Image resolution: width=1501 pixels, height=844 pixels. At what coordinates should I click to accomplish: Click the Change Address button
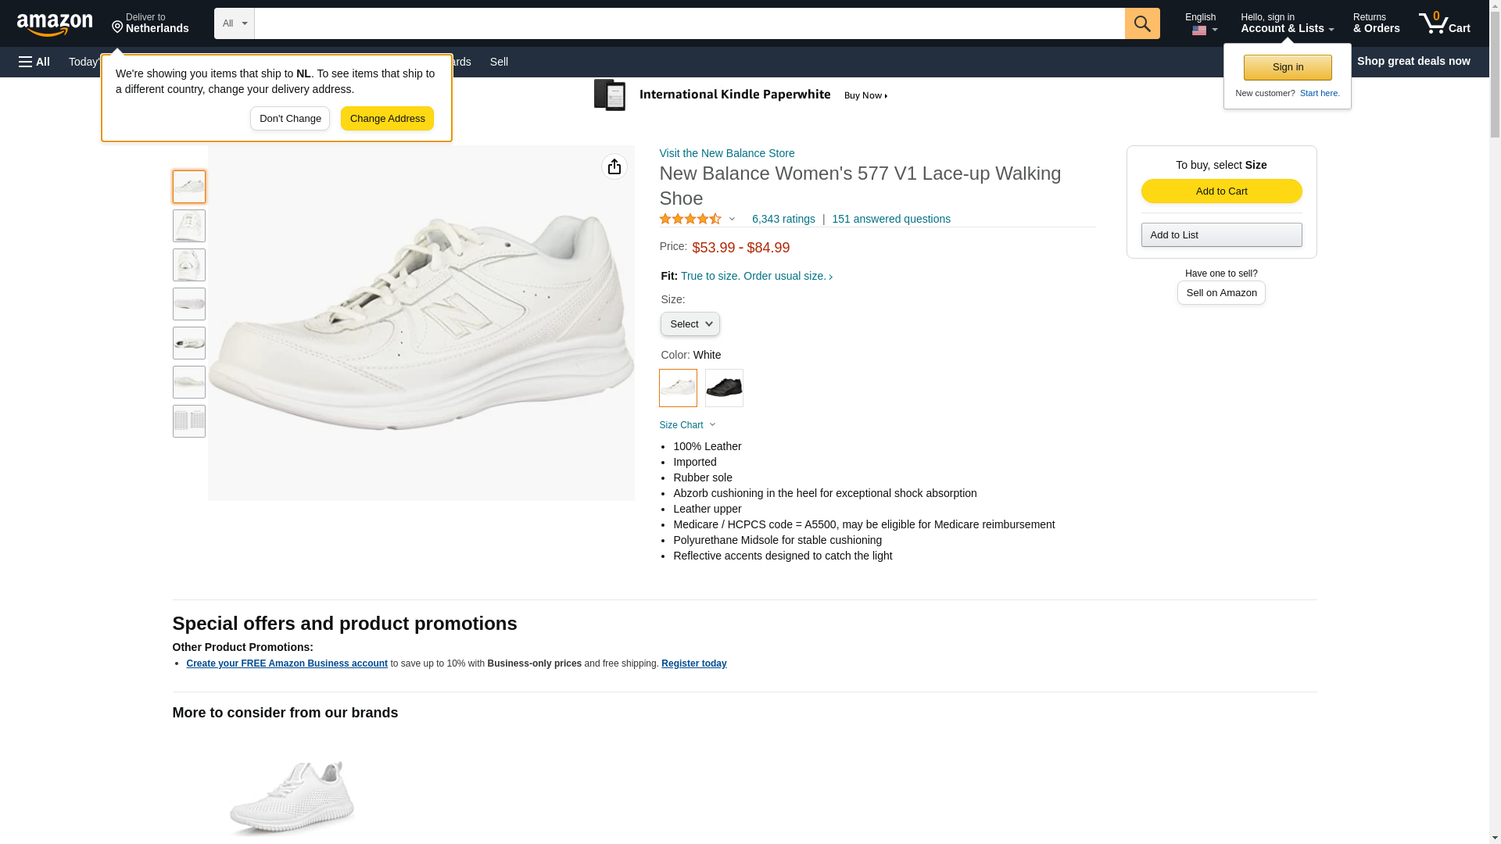click(x=387, y=119)
